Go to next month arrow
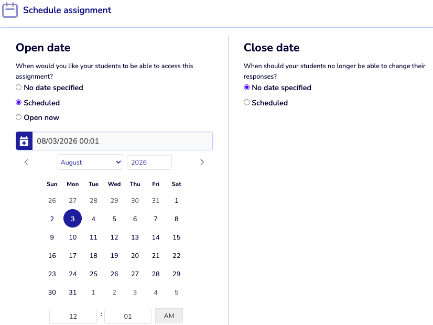Viewport: 433px width, 325px height. pyautogui.click(x=202, y=162)
